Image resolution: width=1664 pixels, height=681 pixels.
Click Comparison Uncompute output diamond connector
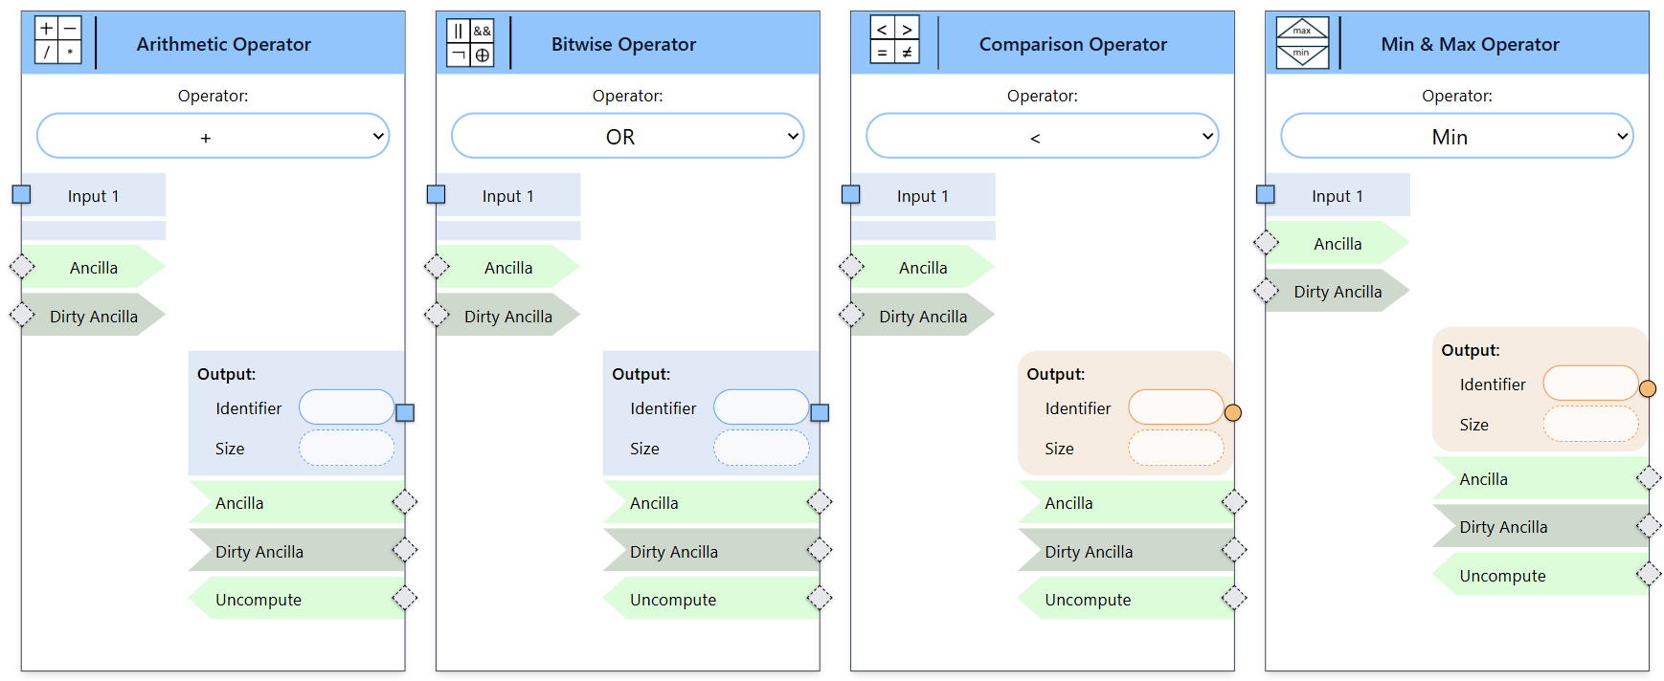pyautogui.click(x=1234, y=599)
